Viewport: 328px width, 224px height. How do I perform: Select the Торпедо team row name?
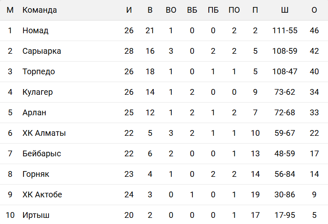tap(39, 72)
